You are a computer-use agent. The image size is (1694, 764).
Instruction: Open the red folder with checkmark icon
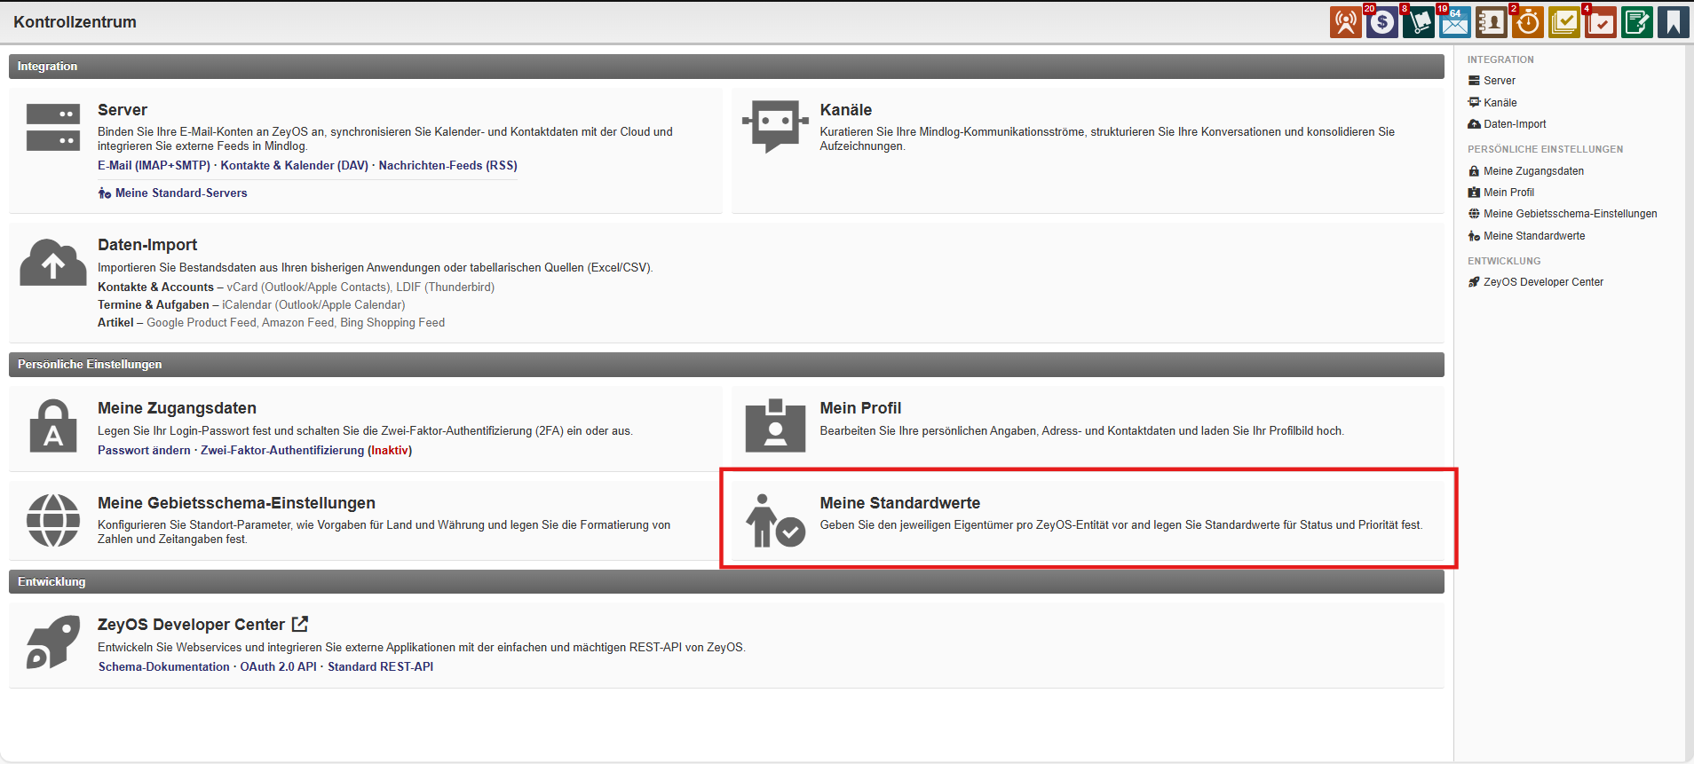coord(1600,22)
